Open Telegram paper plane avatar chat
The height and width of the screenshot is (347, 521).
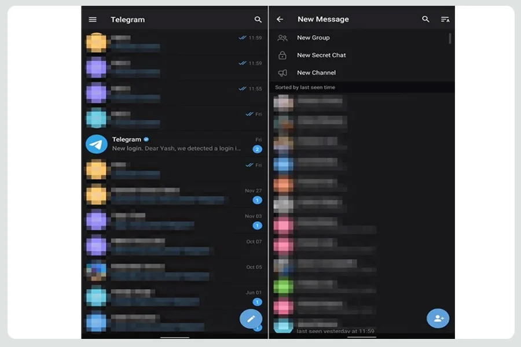[x=96, y=144]
